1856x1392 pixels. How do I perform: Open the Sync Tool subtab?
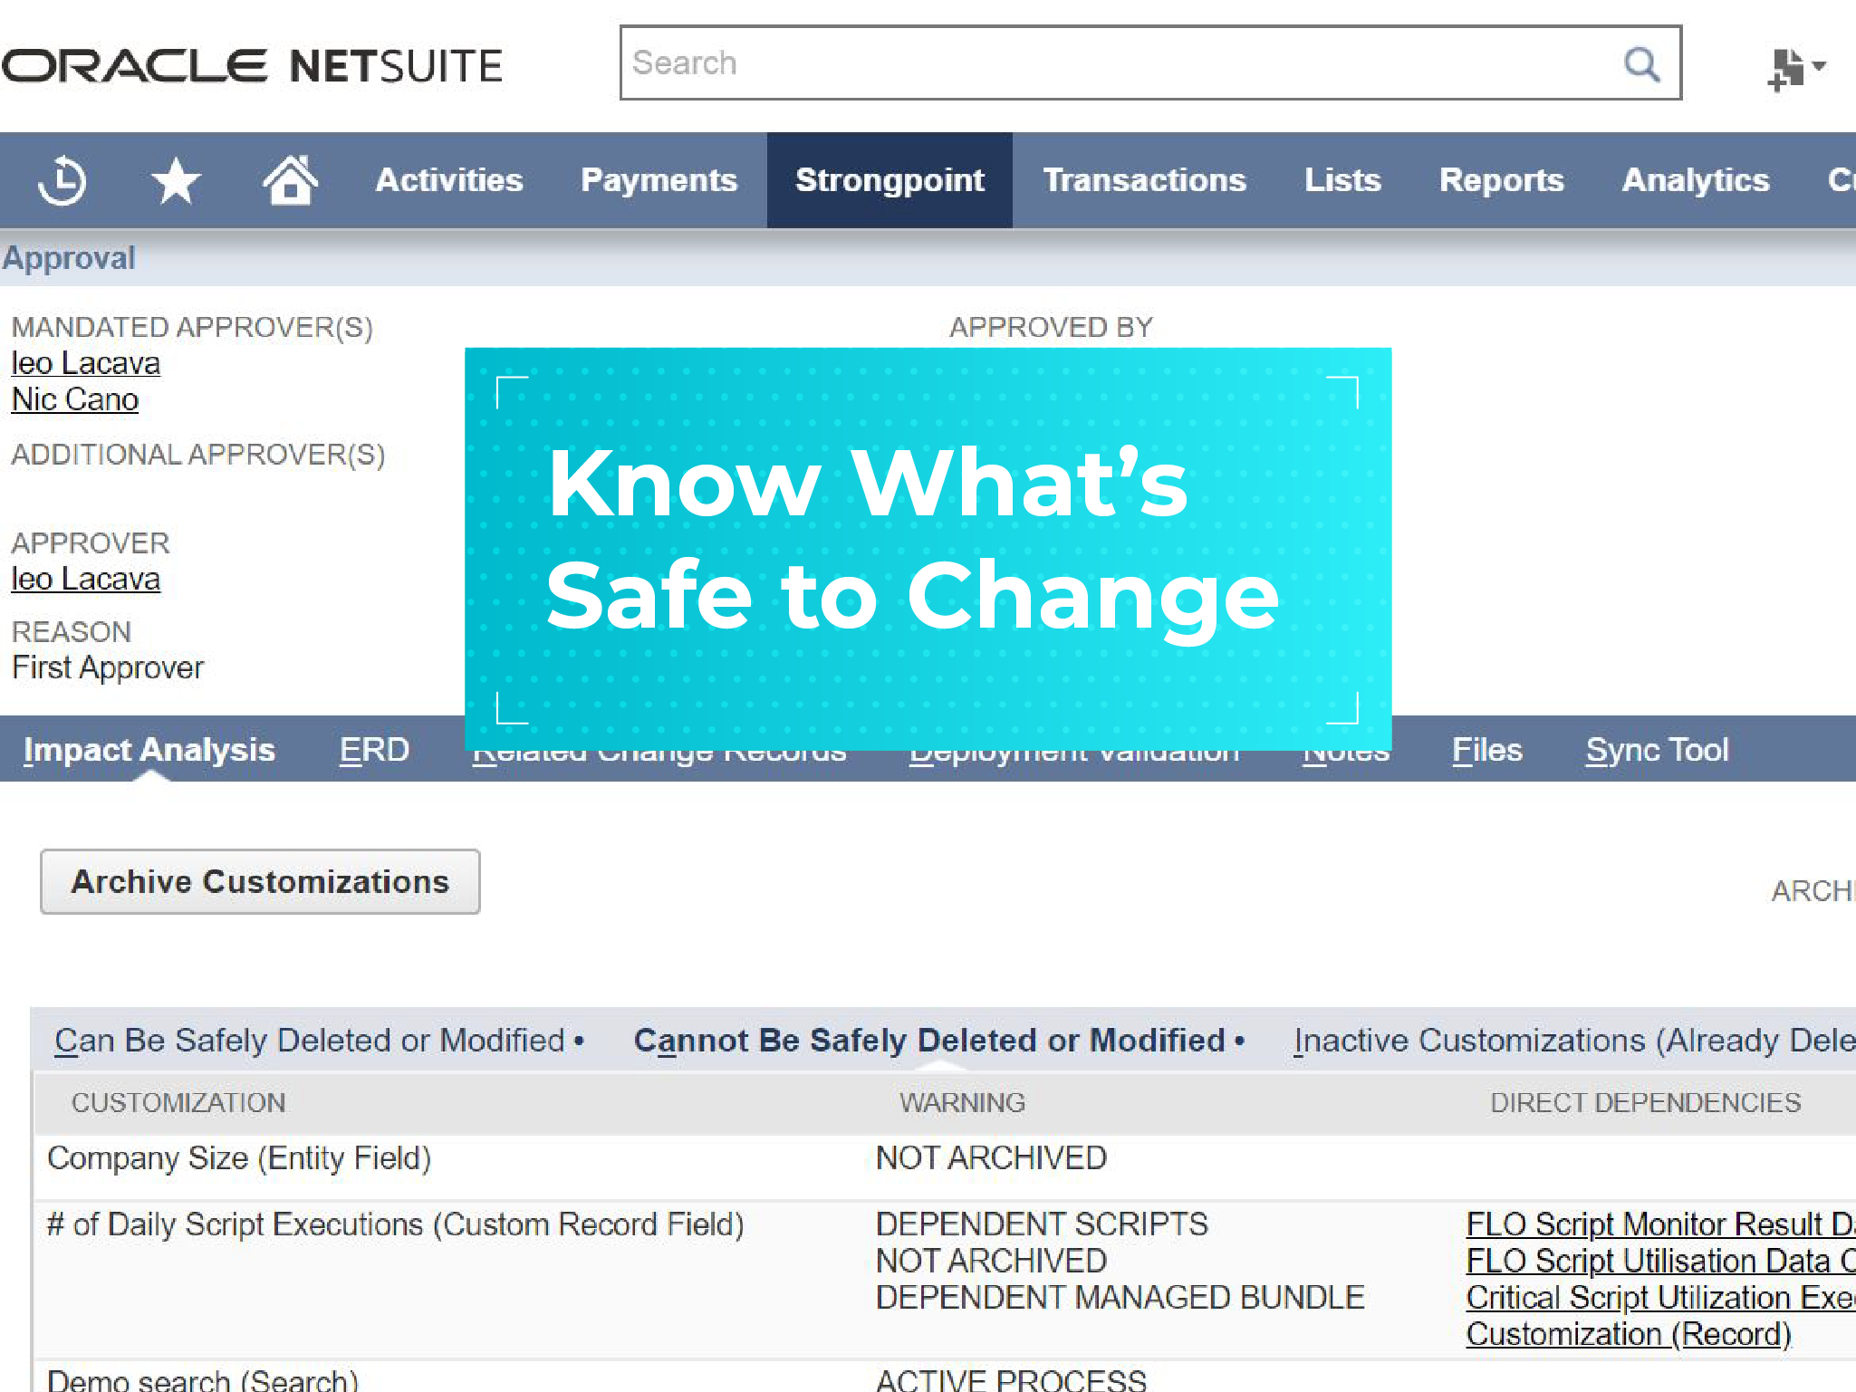[1657, 750]
